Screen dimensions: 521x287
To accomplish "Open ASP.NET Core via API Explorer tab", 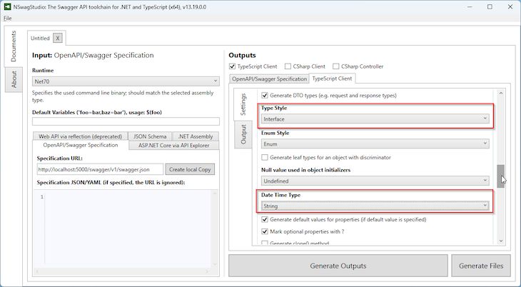I will 173,146.
